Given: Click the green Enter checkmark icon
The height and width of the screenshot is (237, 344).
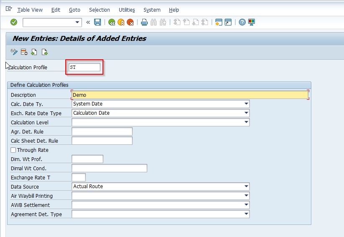Looking at the screenshot, I should pos(14,22).
